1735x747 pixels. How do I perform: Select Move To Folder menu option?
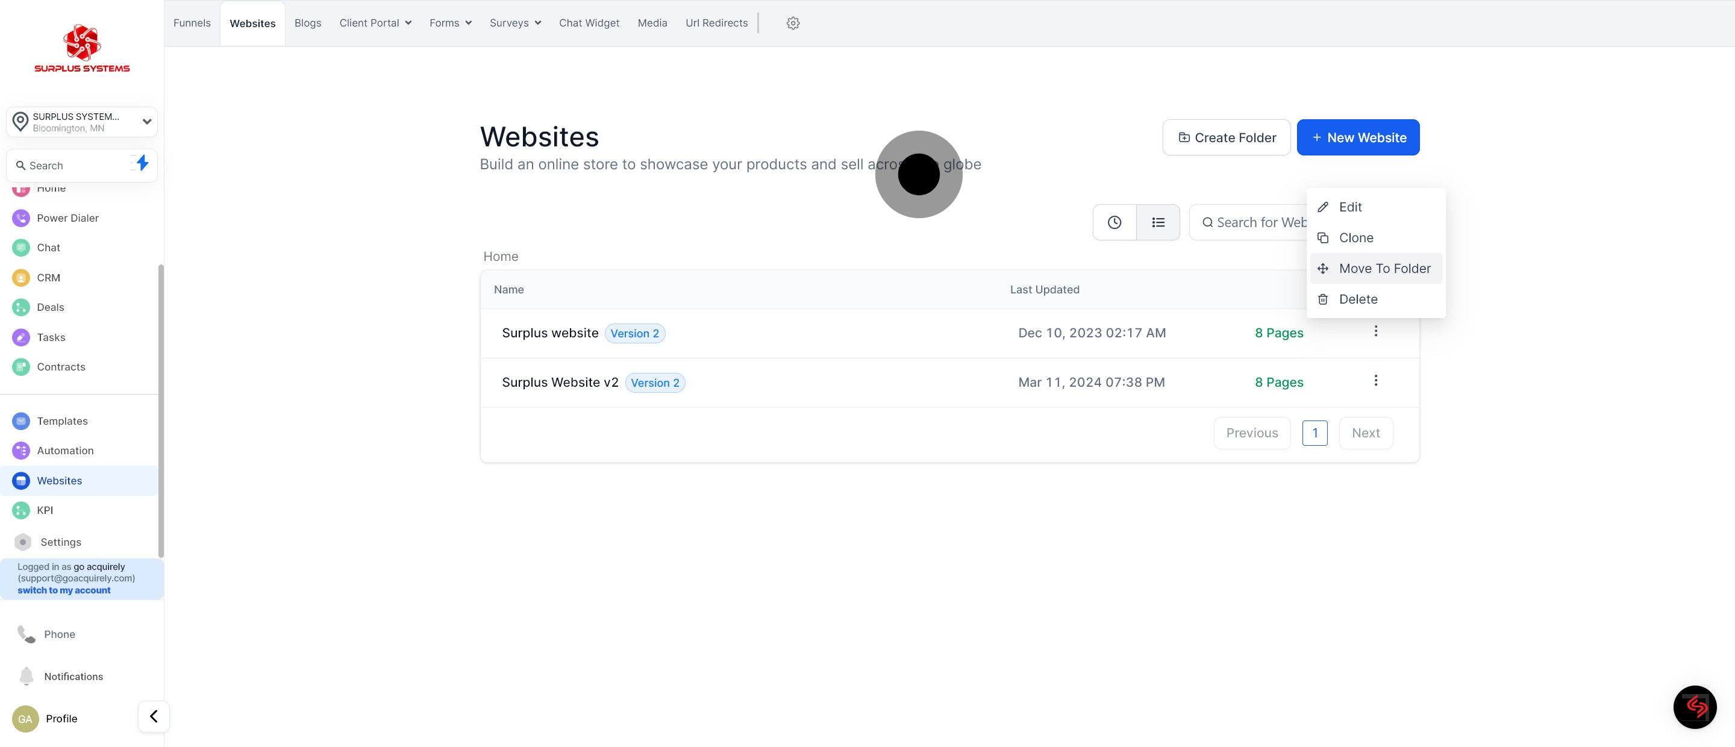[x=1384, y=269]
